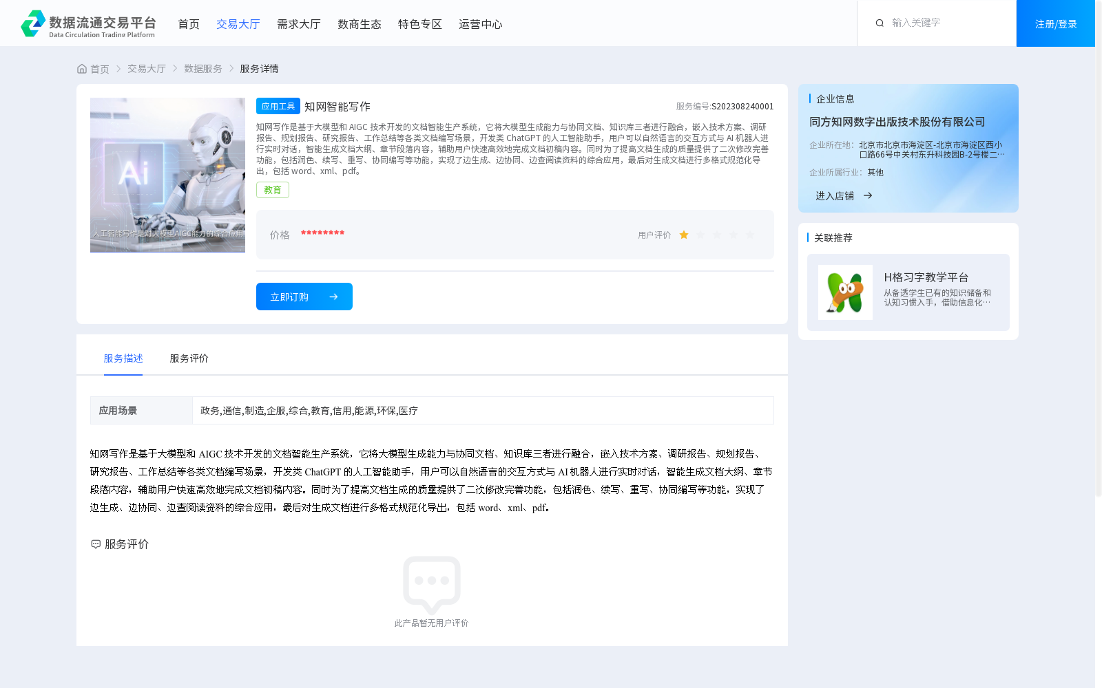
Task: Click the home icon in the breadcrumb
Action: pos(82,69)
